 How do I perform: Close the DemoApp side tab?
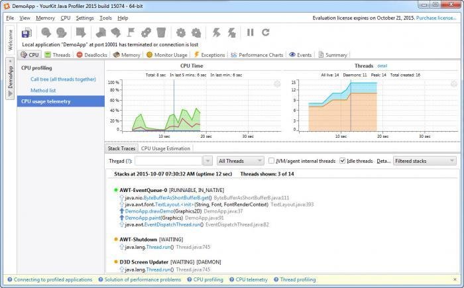click(x=10, y=61)
